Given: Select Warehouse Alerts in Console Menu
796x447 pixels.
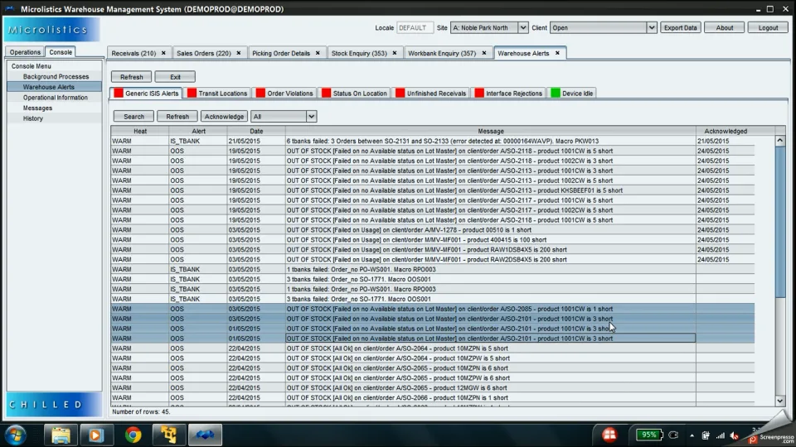Looking at the screenshot, I should (55, 87).
